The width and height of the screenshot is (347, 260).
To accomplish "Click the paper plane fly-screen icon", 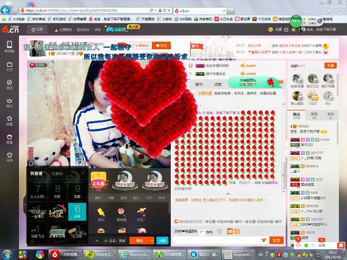I will pos(264,240).
